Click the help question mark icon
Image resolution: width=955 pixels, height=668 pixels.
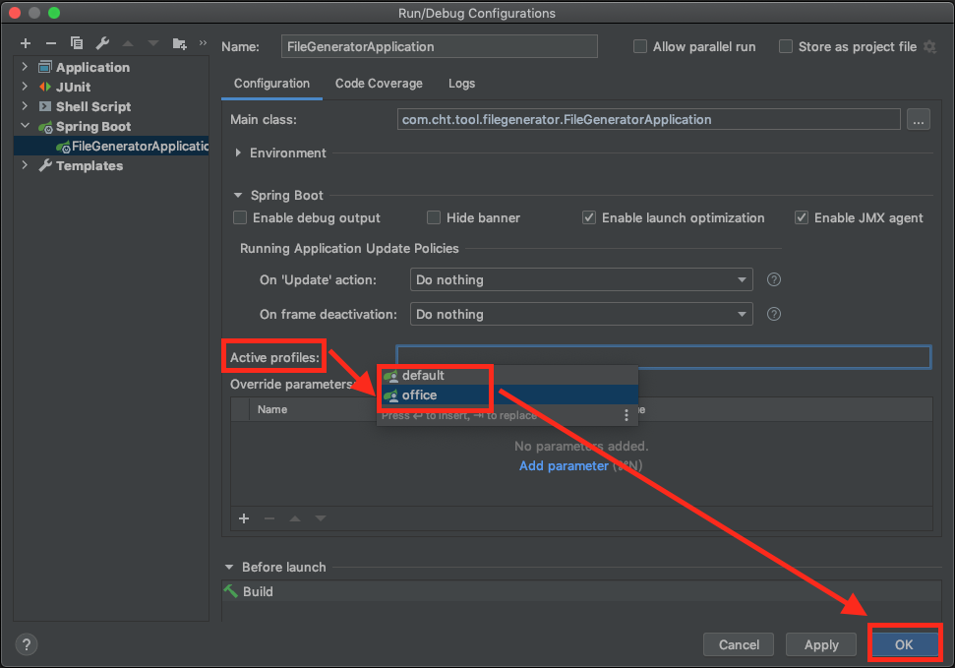(x=26, y=644)
